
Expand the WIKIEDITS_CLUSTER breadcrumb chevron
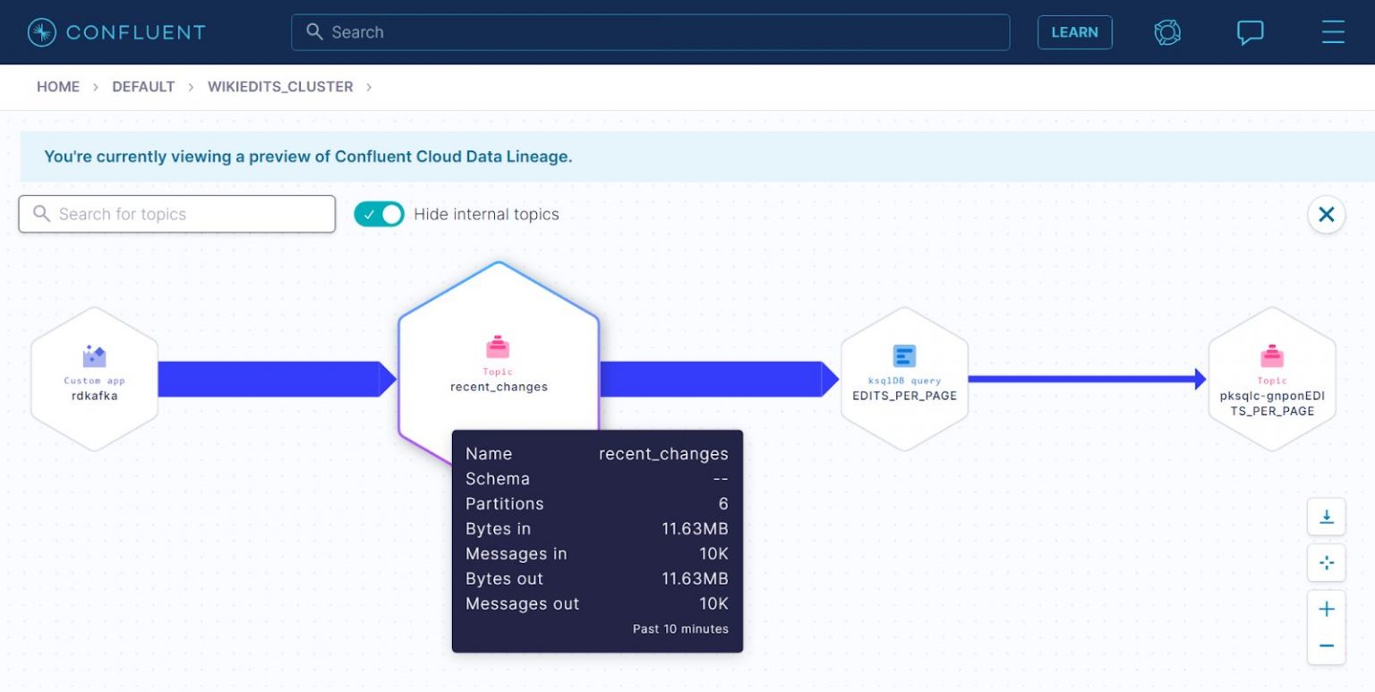pos(368,87)
